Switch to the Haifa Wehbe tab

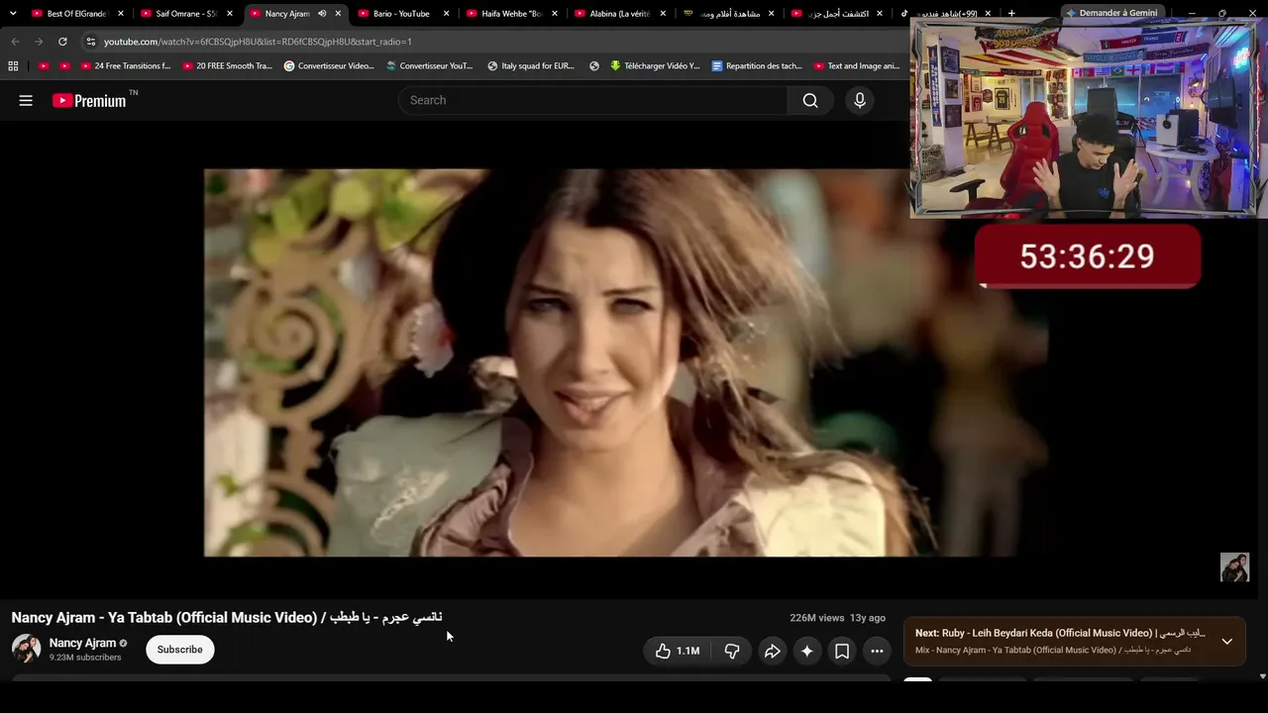click(x=511, y=14)
